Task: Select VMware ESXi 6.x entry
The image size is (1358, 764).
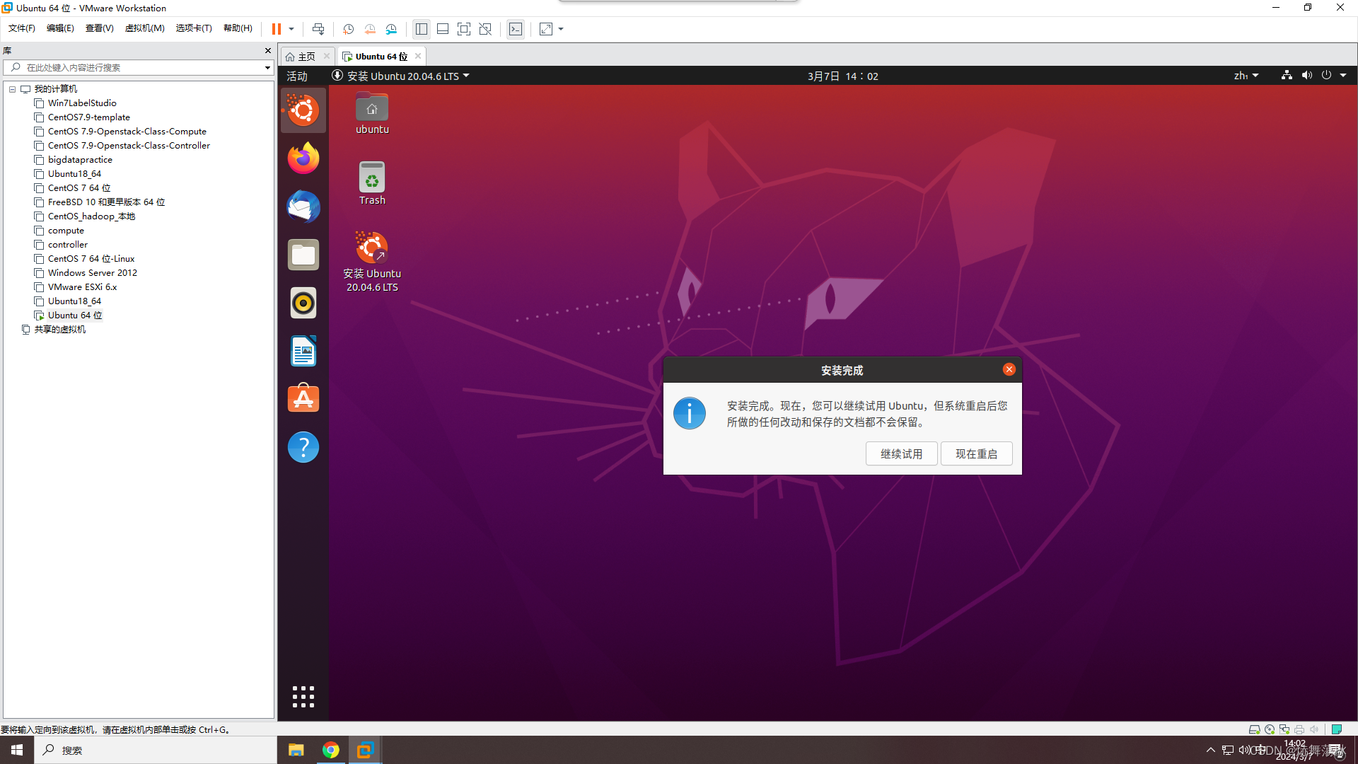Action: point(82,287)
